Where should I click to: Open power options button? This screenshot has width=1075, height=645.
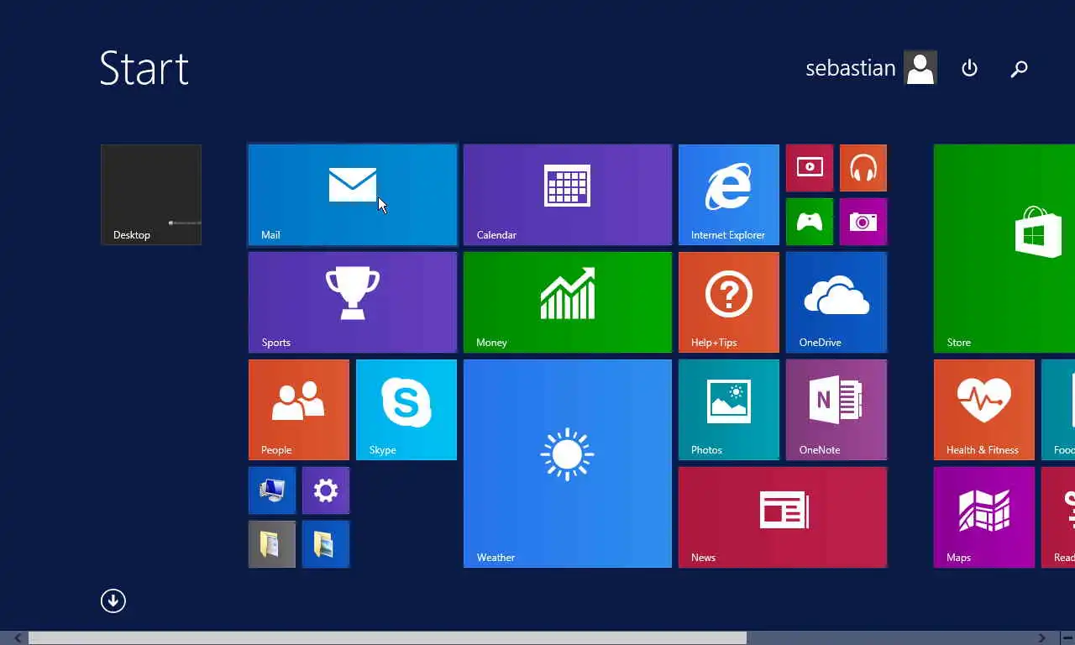[969, 68]
